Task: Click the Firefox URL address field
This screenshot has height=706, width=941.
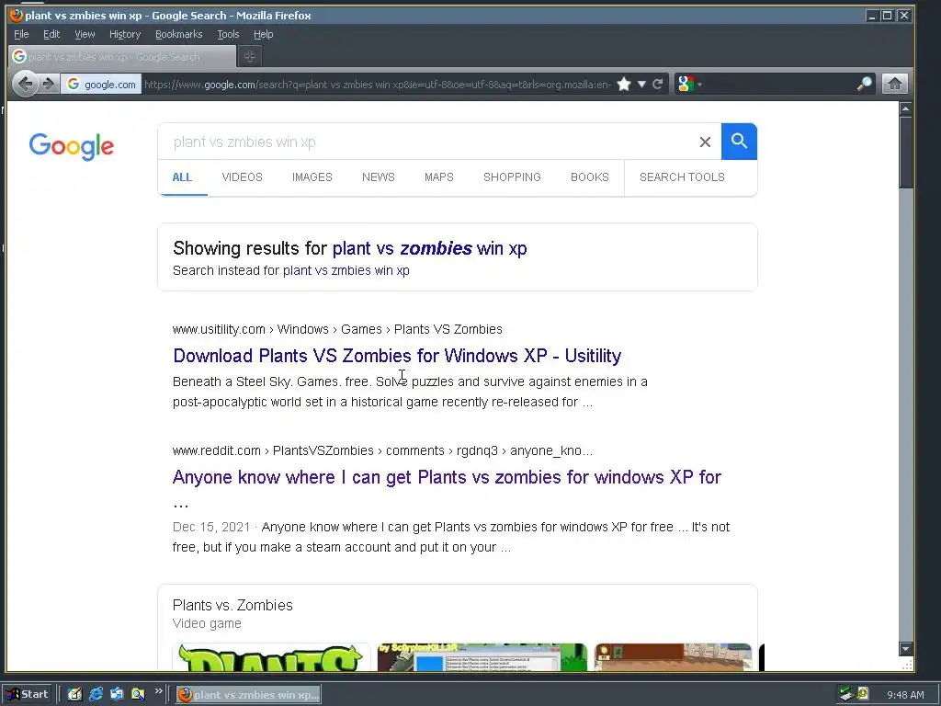Action: [x=378, y=84]
